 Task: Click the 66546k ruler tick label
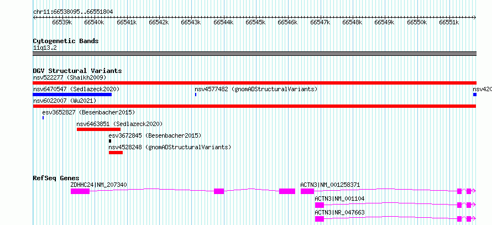click(288, 22)
